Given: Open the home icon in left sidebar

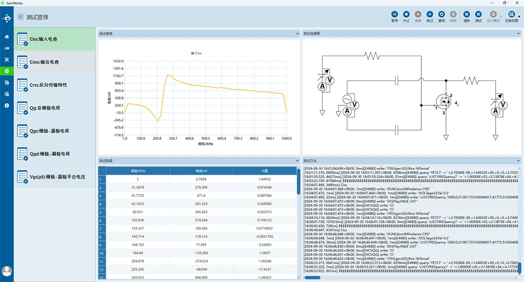Looking at the screenshot, I should [x=7, y=37].
